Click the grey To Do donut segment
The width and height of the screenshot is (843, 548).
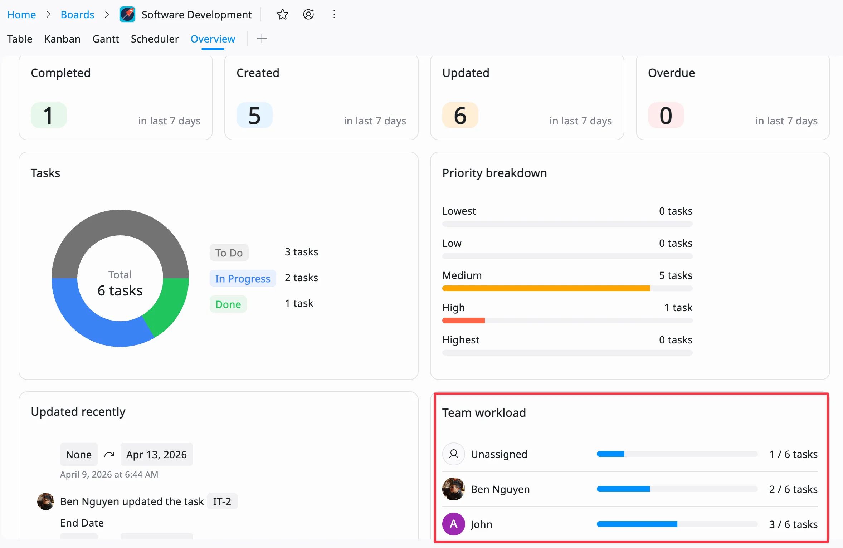120,222
